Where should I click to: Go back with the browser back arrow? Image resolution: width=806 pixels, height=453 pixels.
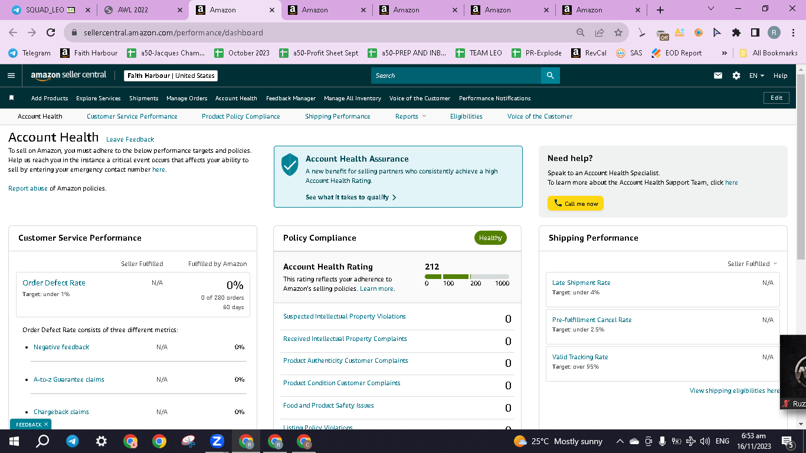coord(13,32)
